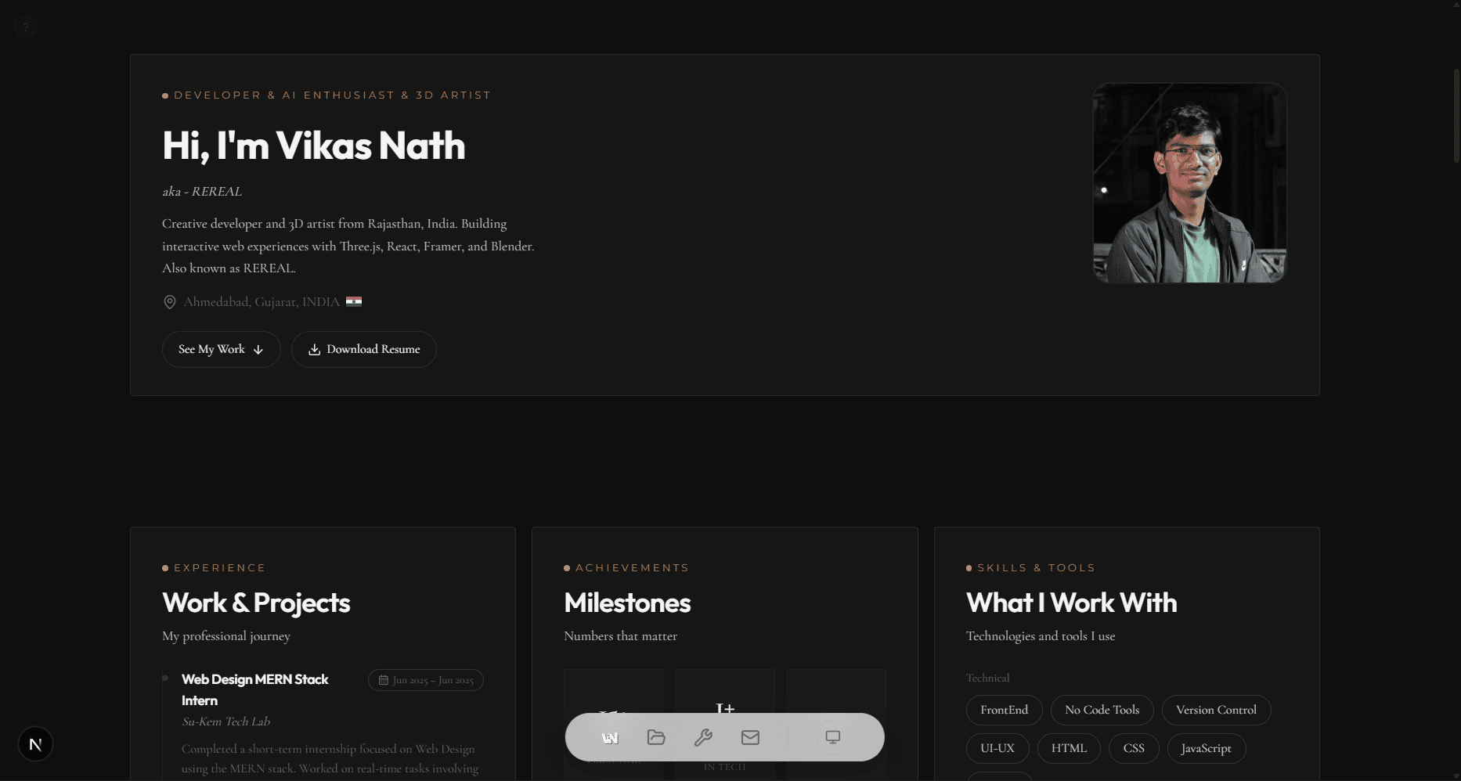Select the No Code Tools skill tag
Image resolution: width=1461 pixels, height=781 pixels.
click(x=1102, y=710)
